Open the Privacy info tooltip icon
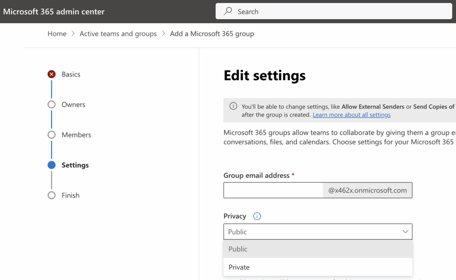The width and height of the screenshot is (456, 280). 256,216
